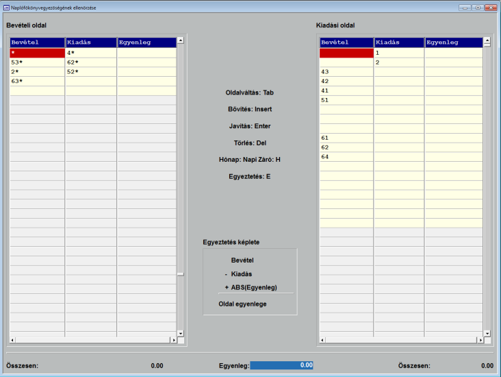The width and height of the screenshot is (501, 377).
Task: Select the 53* cell in left table
Action: pos(38,62)
